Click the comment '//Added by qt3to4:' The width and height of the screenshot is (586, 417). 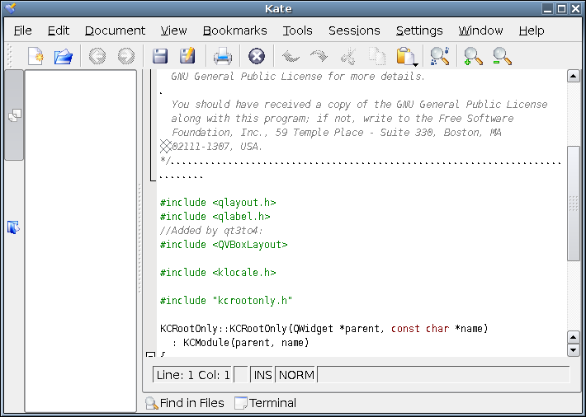[211, 231]
